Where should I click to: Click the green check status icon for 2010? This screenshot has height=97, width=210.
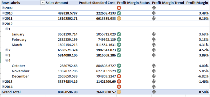[119, 13]
